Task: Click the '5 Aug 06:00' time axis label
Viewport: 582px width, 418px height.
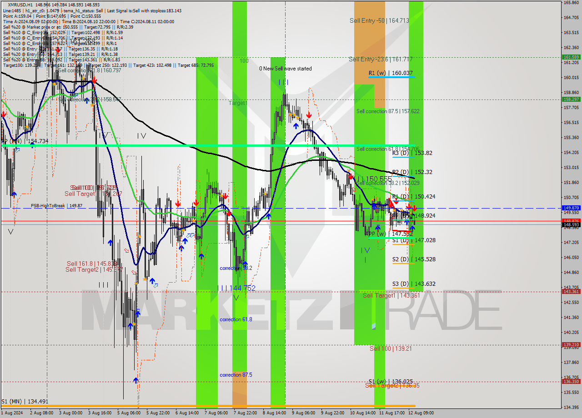Action: [129, 413]
